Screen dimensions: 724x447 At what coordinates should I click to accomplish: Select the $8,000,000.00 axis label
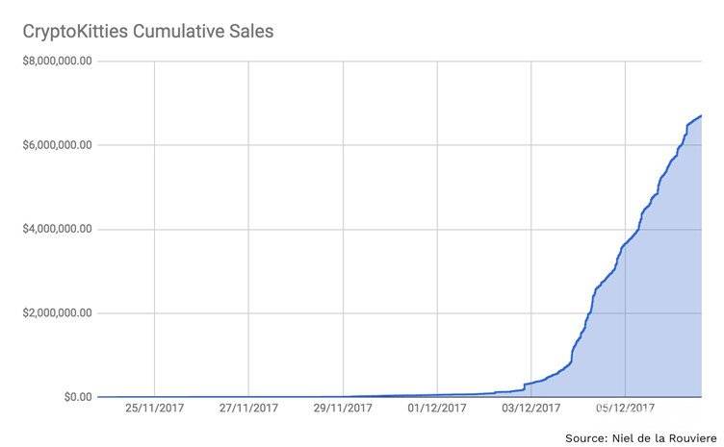point(57,61)
